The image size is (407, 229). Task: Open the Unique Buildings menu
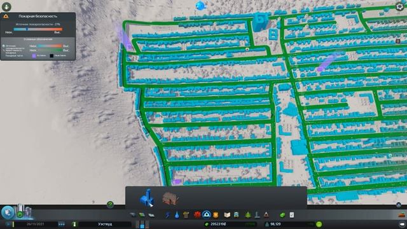point(257,215)
